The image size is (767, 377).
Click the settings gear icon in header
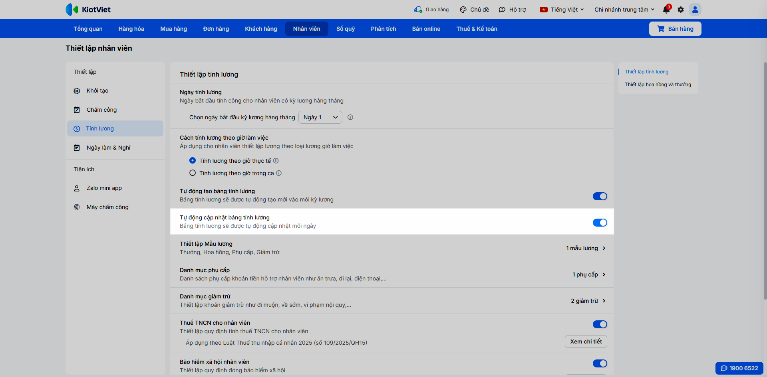coord(681,10)
